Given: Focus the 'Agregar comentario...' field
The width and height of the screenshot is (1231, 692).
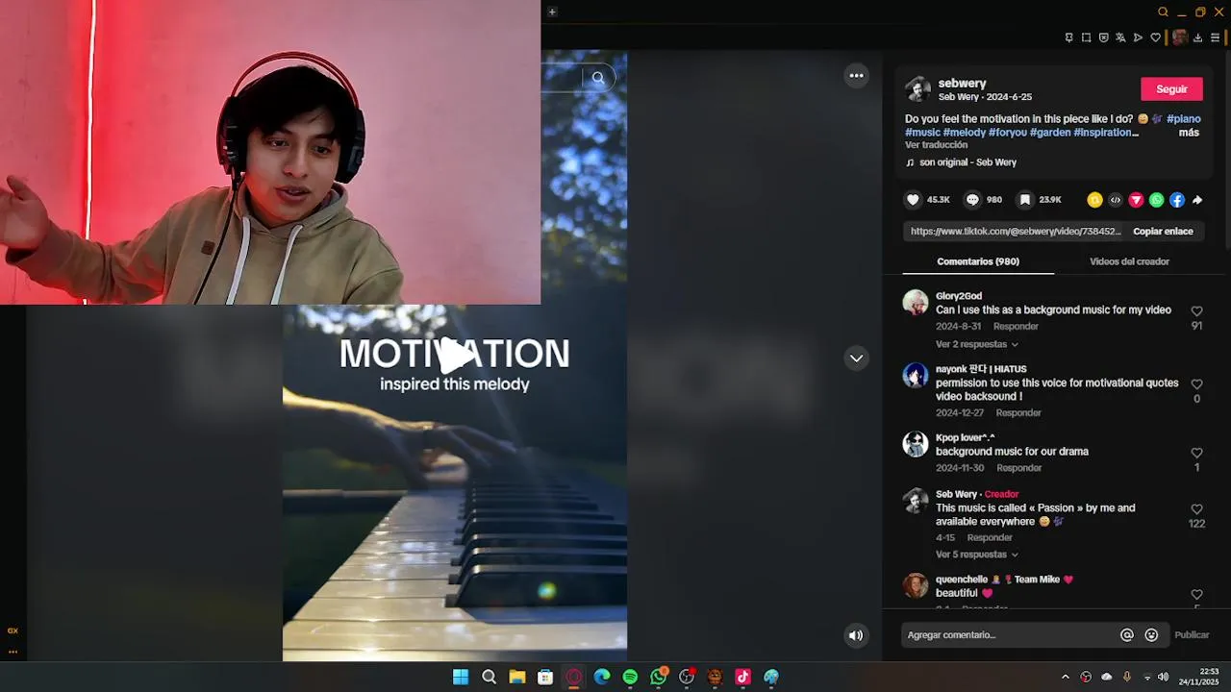Looking at the screenshot, I should coord(1010,635).
